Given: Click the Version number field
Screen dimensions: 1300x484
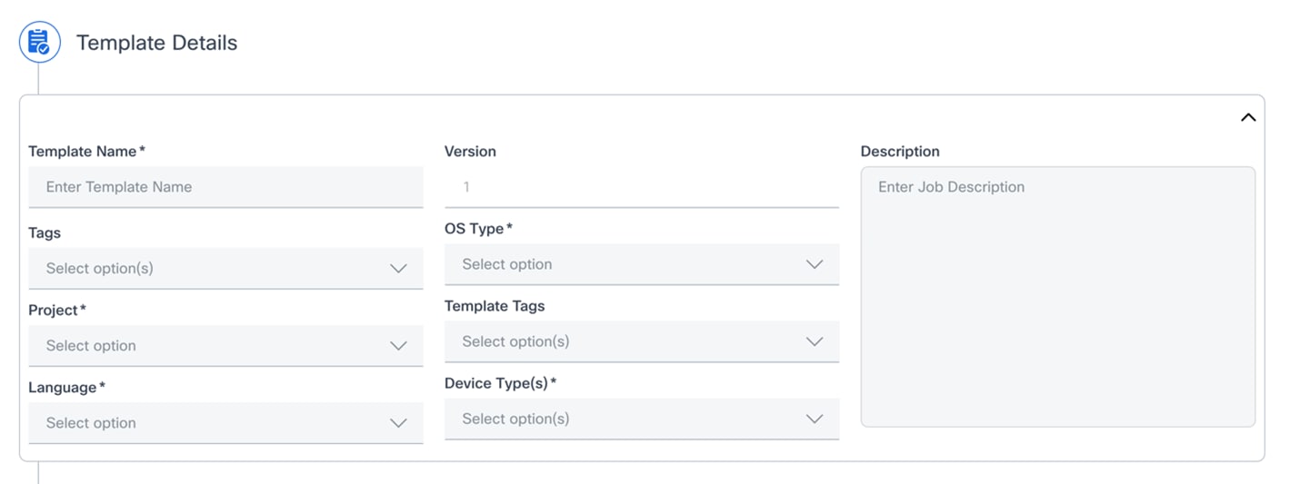Looking at the screenshot, I should 641,187.
